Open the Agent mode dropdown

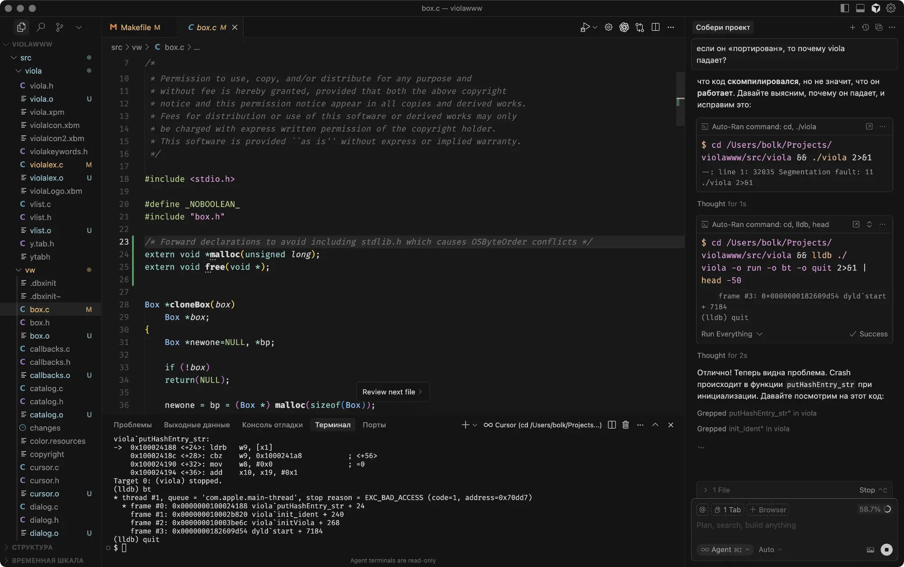point(725,549)
